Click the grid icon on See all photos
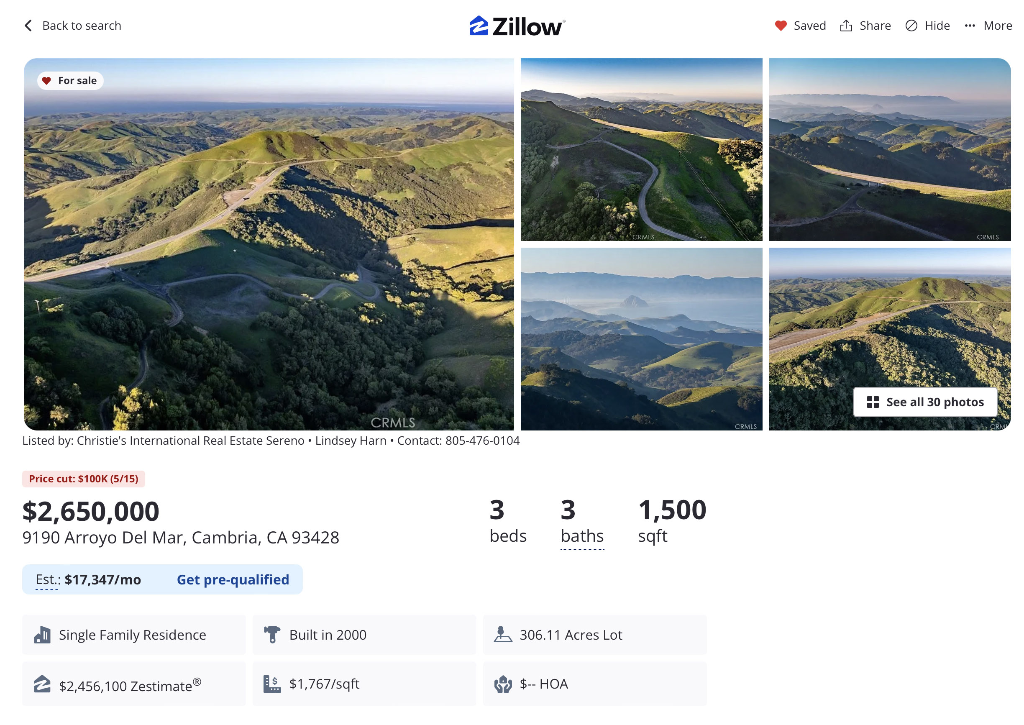1024x725 pixels. pyautogui.click(x=872, y=402)
